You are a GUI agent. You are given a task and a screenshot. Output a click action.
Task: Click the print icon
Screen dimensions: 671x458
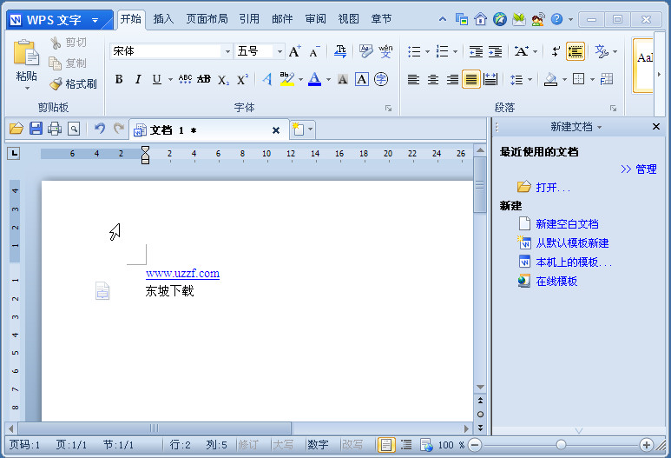click(x=55, y=129)
